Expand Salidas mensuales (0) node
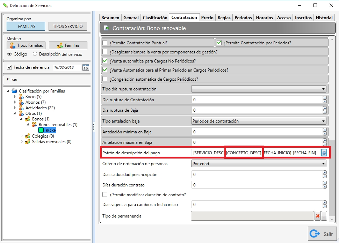This screenshot has height=243, width=339. (x=22, y=142)
